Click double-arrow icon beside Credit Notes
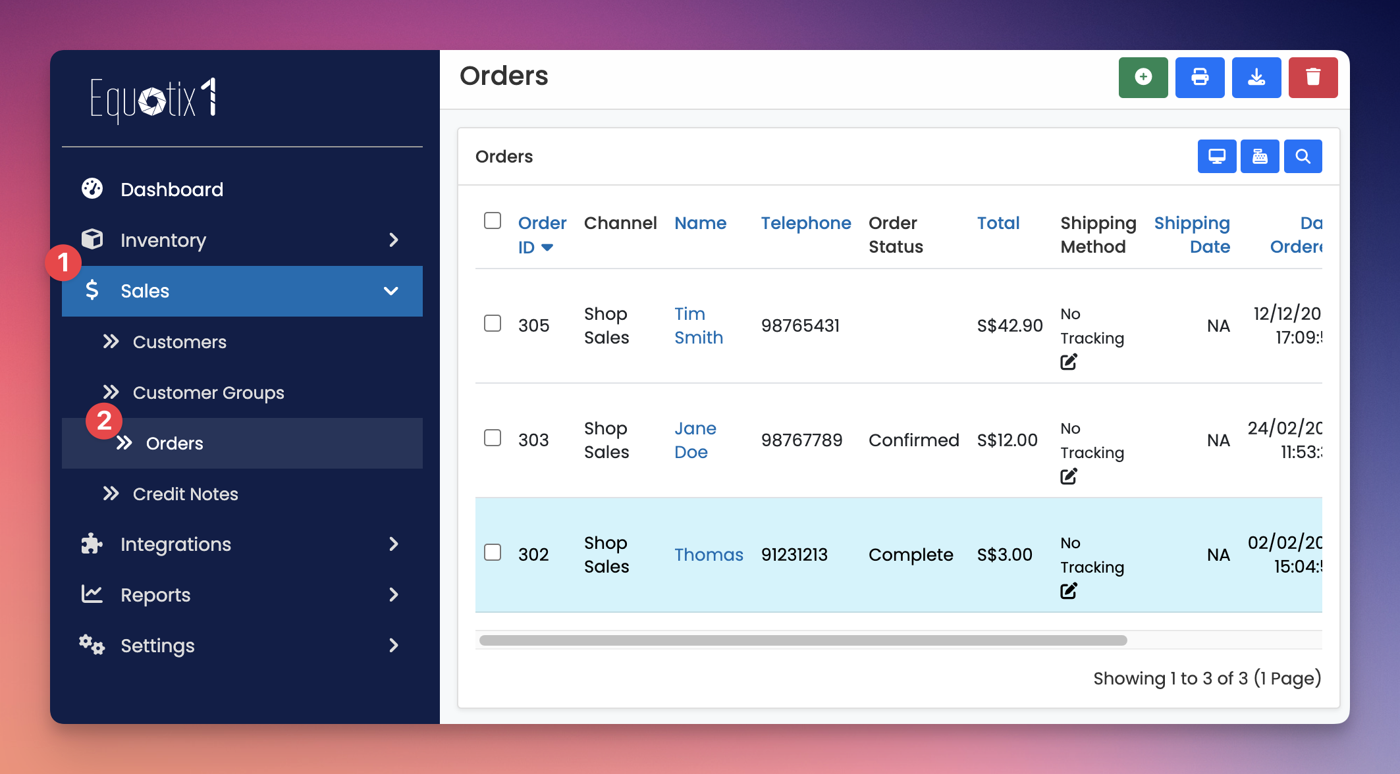 pos(111,493)
